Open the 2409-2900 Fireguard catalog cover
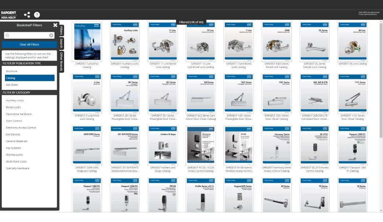 87,146
